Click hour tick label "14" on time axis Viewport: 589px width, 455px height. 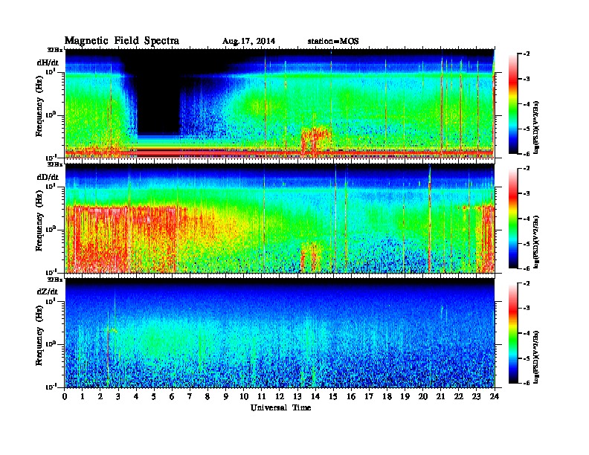315,396
